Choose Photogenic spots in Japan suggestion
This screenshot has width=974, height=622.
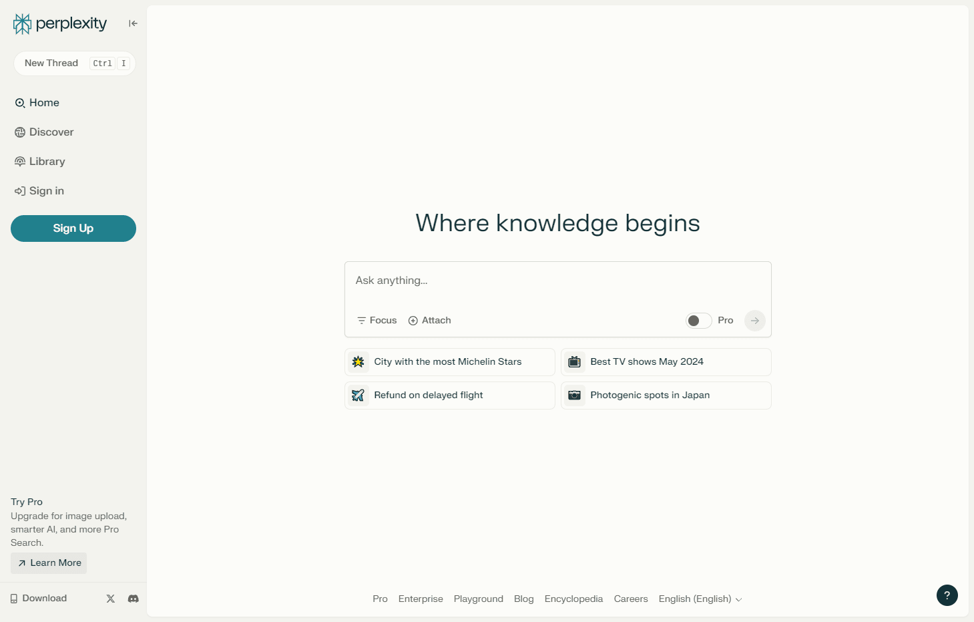coord(666,396)
